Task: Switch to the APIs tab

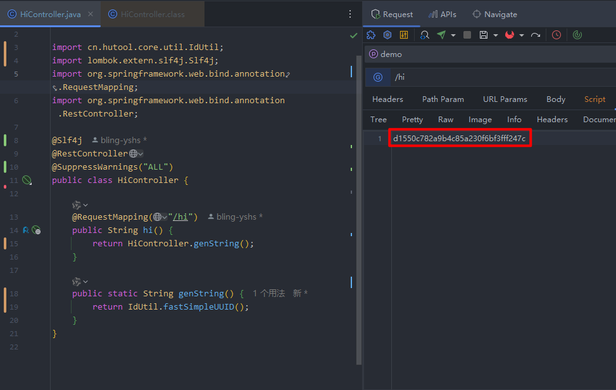Action: (x=443, y=15)
